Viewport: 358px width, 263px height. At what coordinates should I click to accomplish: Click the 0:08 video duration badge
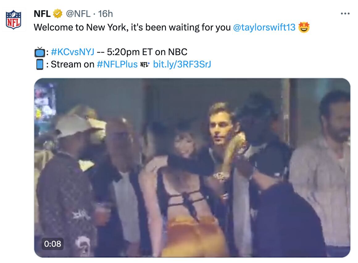tap(52, 244)
